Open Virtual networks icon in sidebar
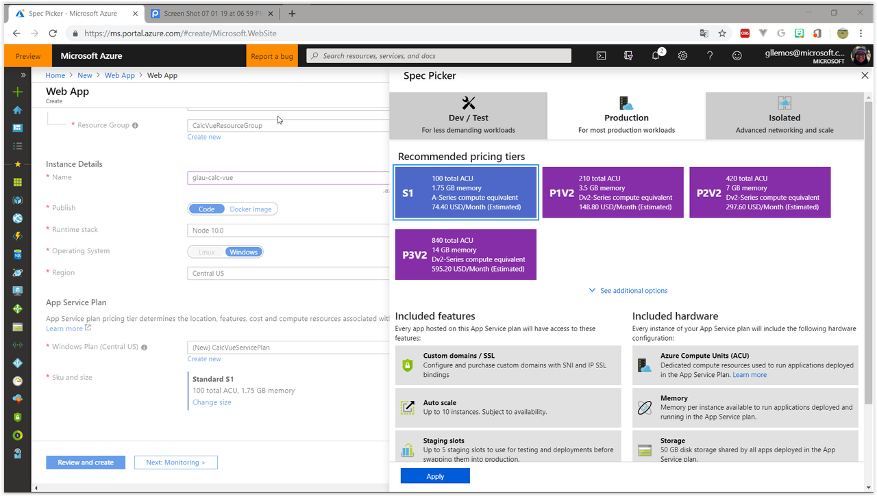Viewport: 877px width, 496px height. click(x=18, y=345)
